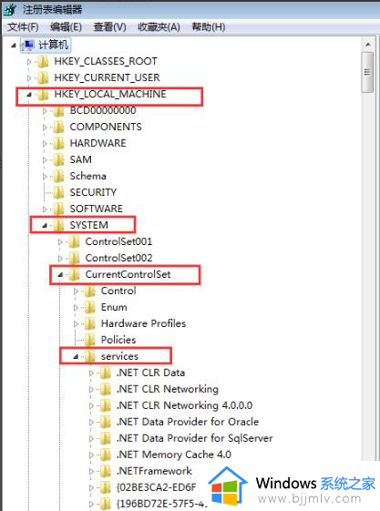Click the CurrentControlSet folder icon
The width and height of the screenshot is (380, 511).
[x=75, y=274]
